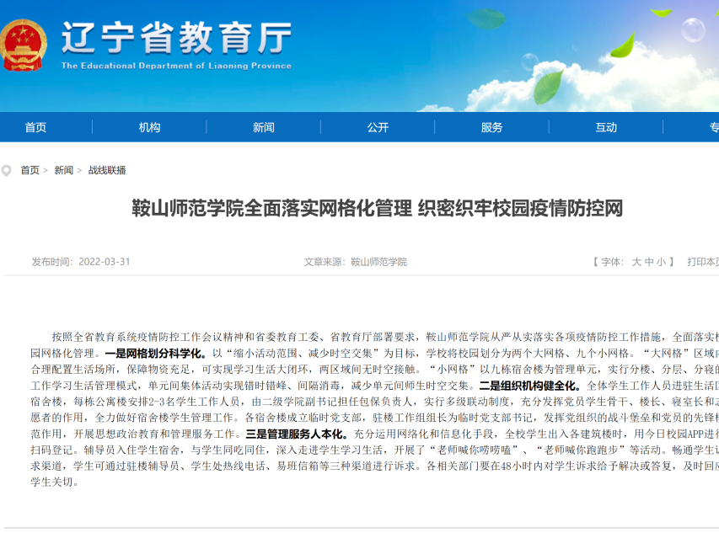This screenshot has width=719, height=538.
Task: Open the 服务 navigation menu item
Action: click(491, 127)
